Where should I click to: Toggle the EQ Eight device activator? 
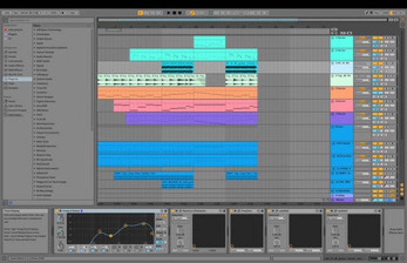pyautogui.click(x=57, y=211)
